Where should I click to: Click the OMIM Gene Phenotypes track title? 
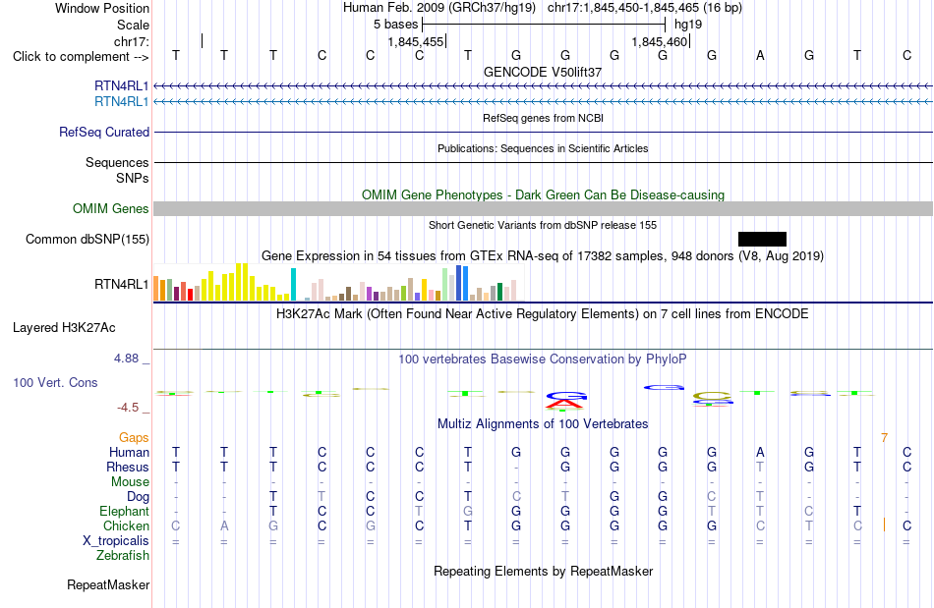(x=543, y=195)
